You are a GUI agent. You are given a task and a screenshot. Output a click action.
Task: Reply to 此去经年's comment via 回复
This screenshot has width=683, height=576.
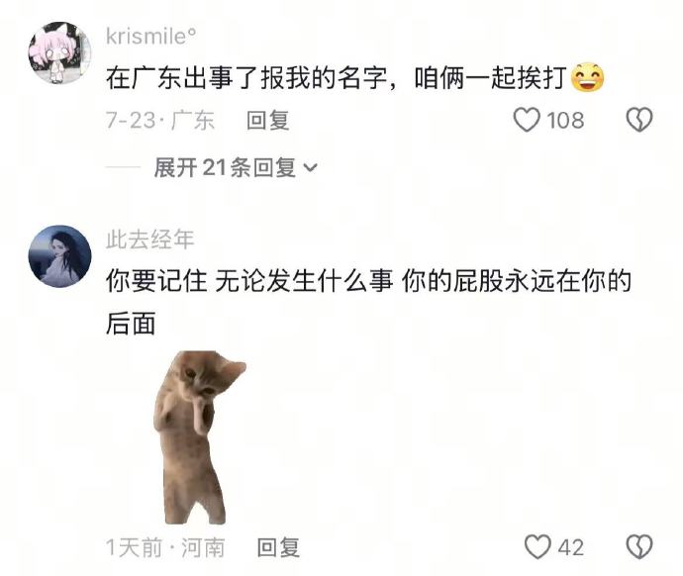[x=278, y=547]
